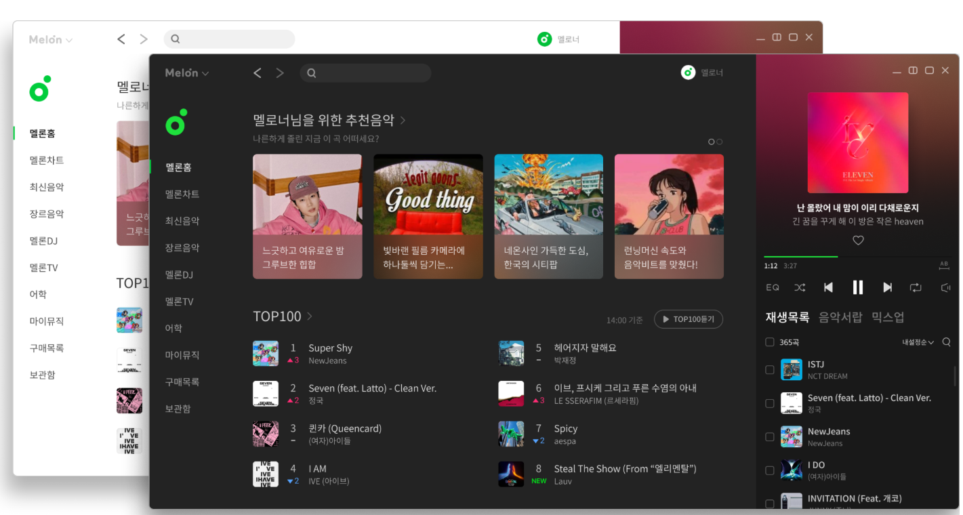
Task: Click the A-B section repeat icon
Action: (944, 265)
